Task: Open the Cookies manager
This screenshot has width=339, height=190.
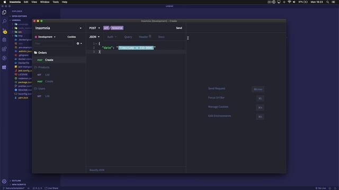Action: tap(72, 37)
